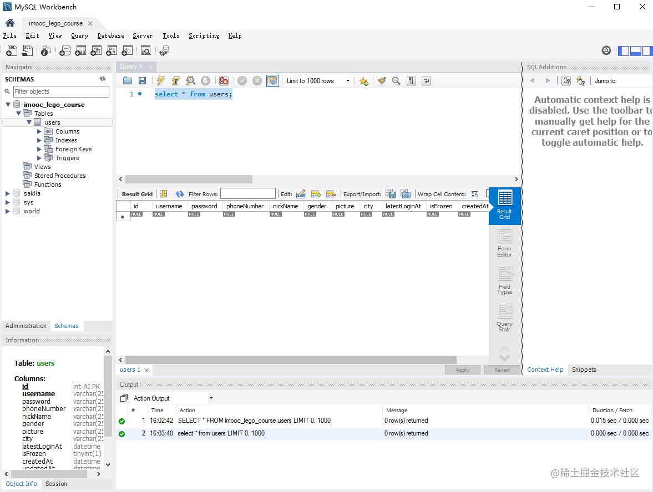Search table data toolbar icon
Viewport: 653px width, 492px height.
click(146, 51)
